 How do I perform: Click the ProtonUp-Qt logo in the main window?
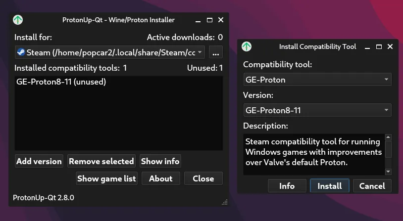(x=18, y=20)
